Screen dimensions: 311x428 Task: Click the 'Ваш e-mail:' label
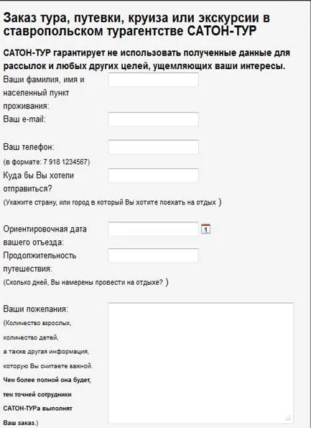(24, 119)
